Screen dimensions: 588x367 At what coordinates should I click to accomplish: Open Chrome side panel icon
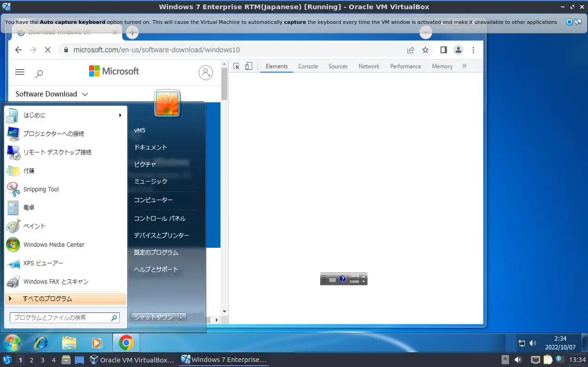point(443,50)
